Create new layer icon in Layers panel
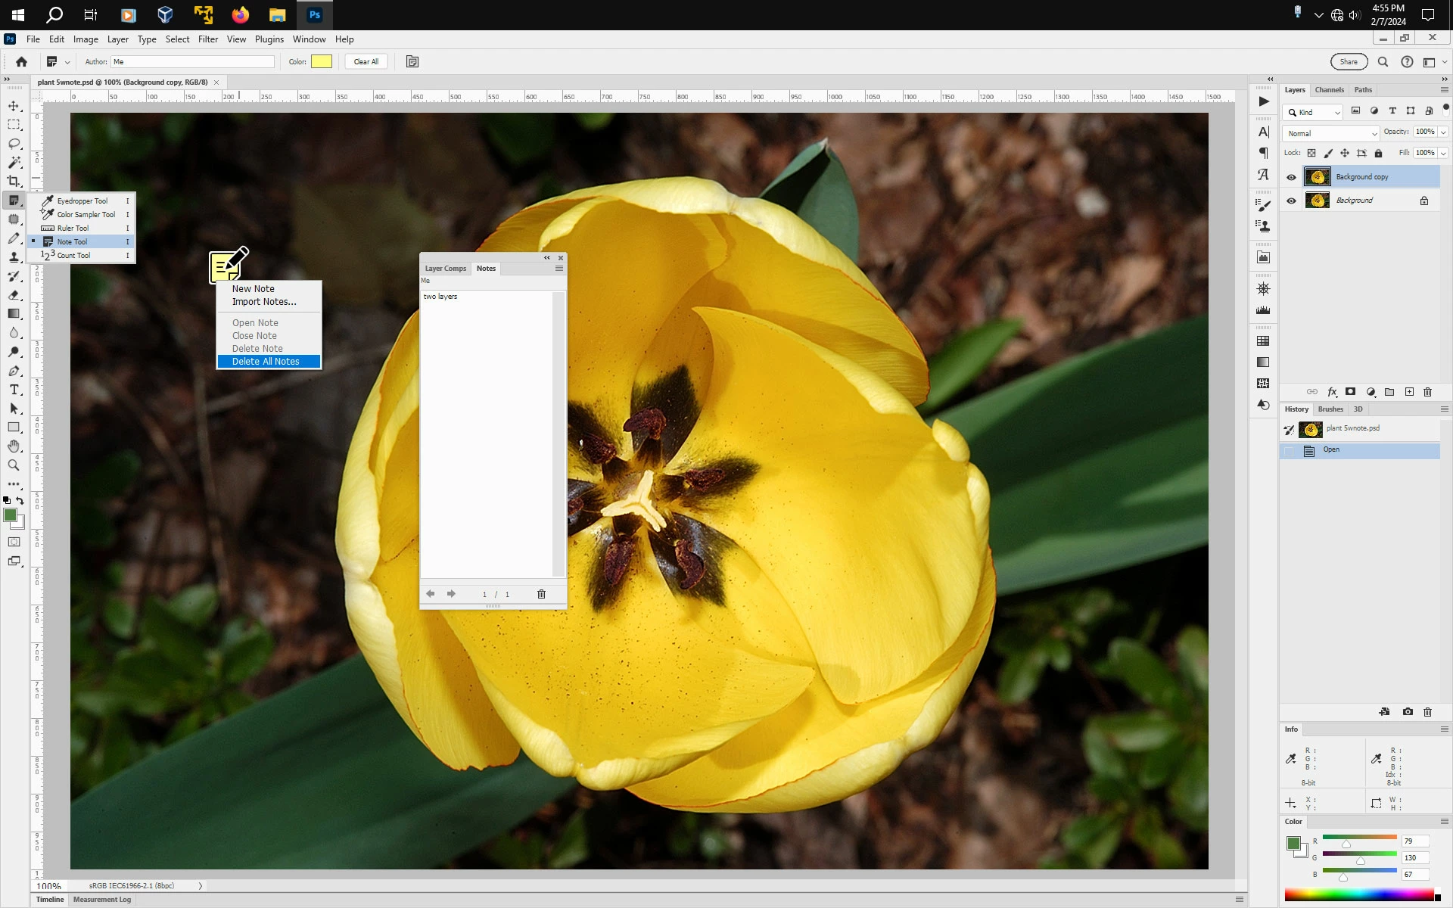The image size is (1453, 908). click(1409, 392)
